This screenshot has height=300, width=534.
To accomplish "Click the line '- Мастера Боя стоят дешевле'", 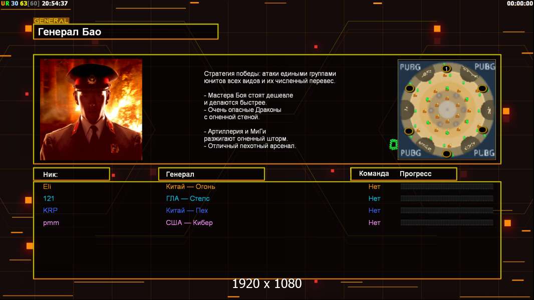I will click(x=248, y=95).
